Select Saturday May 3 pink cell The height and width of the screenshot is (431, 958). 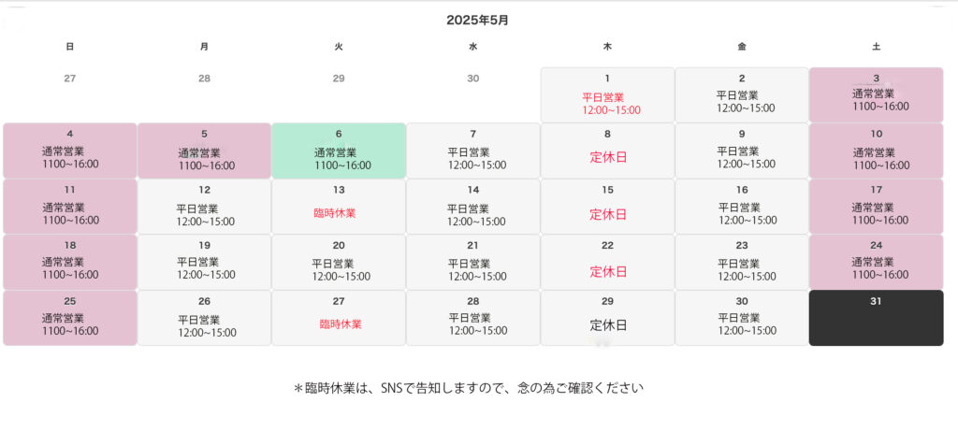(876, 94)
